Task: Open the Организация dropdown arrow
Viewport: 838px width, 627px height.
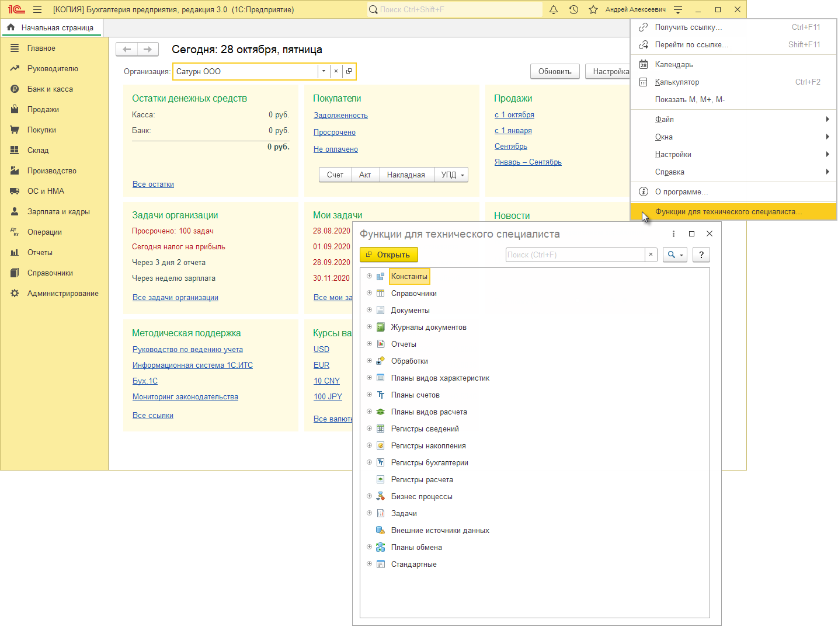Action: (x=324, y=71)
